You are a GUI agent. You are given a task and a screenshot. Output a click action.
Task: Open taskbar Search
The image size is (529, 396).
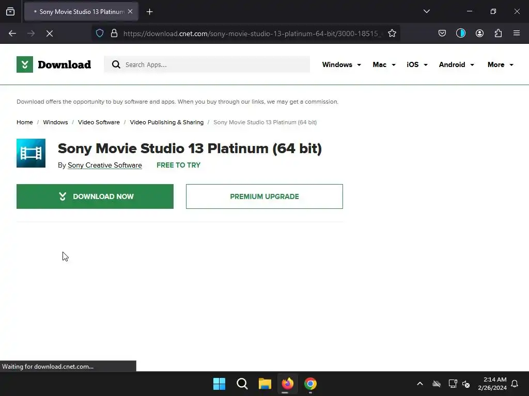(x=242, y=384)
